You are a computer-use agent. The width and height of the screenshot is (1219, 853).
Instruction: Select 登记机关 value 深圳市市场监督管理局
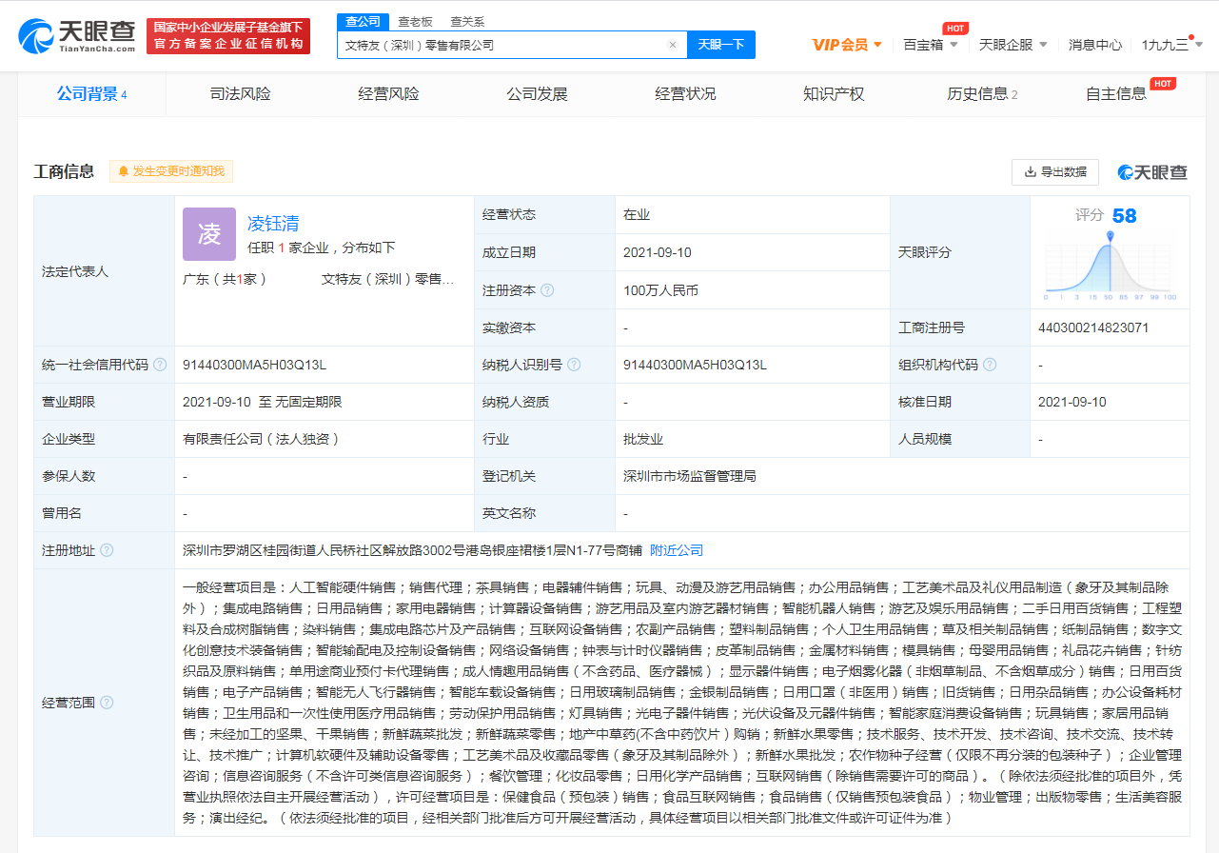point(690,476)
